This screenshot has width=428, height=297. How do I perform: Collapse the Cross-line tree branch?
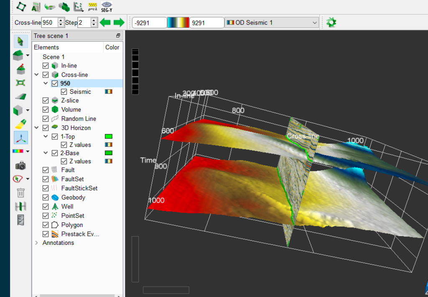tap(37, 74)
